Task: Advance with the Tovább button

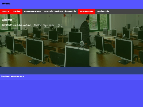Action: tap(16, 11)
